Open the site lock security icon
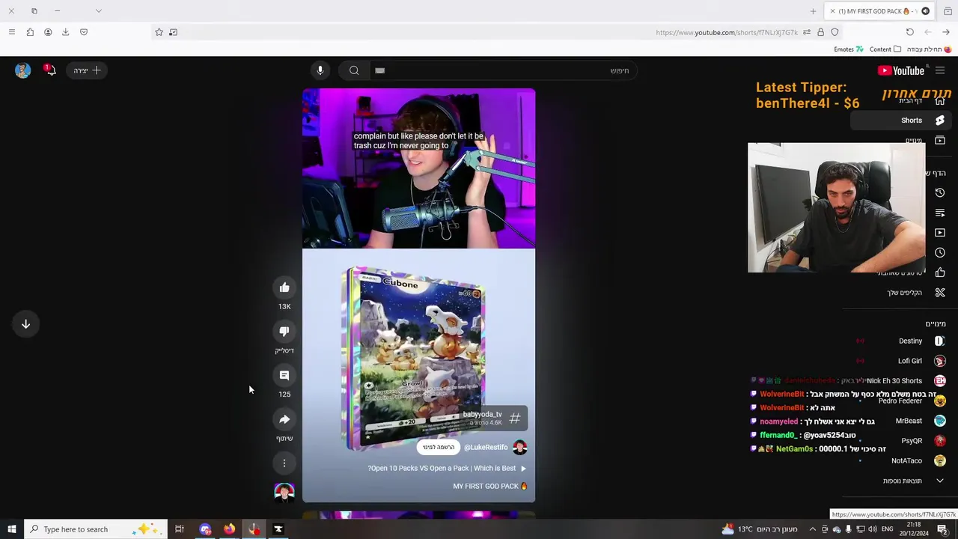The width and height of the screenshot is (958, 539). tap(820, 32)
